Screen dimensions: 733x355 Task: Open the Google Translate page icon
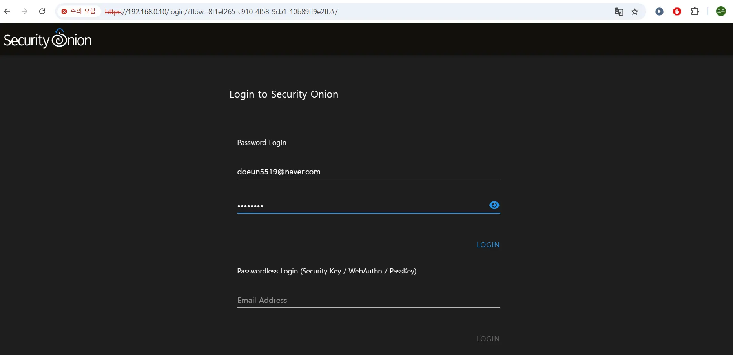coord(619,12)
